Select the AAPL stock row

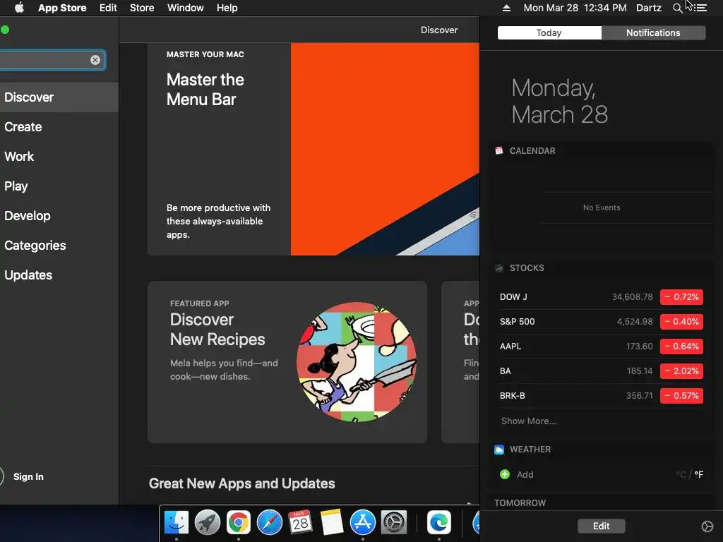[602, 346]
